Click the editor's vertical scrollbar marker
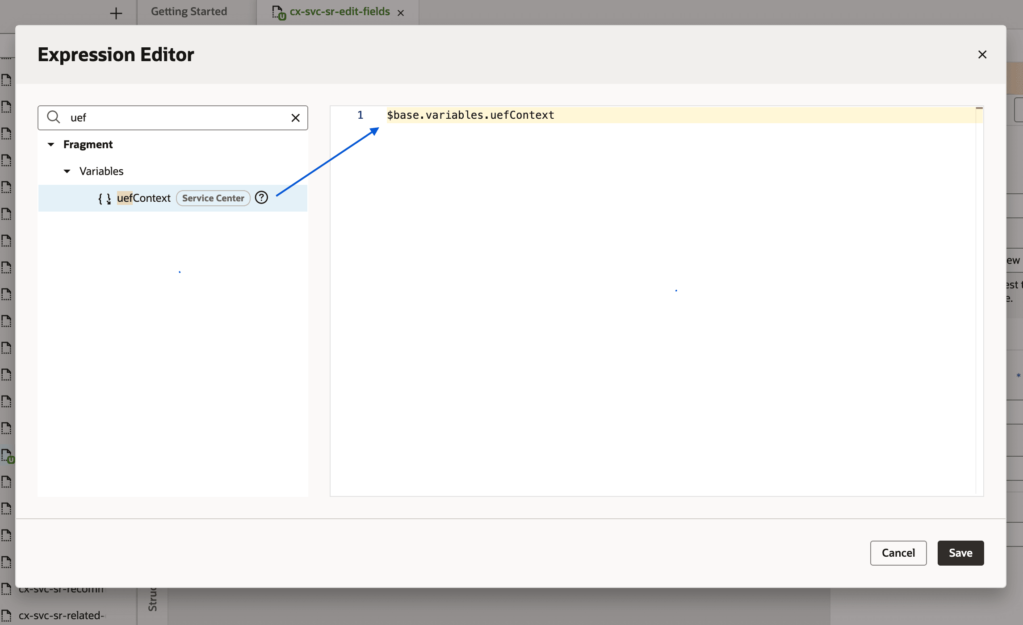Screen dimensions: 1023x625 pyautogui.click(x=979, y=108)
